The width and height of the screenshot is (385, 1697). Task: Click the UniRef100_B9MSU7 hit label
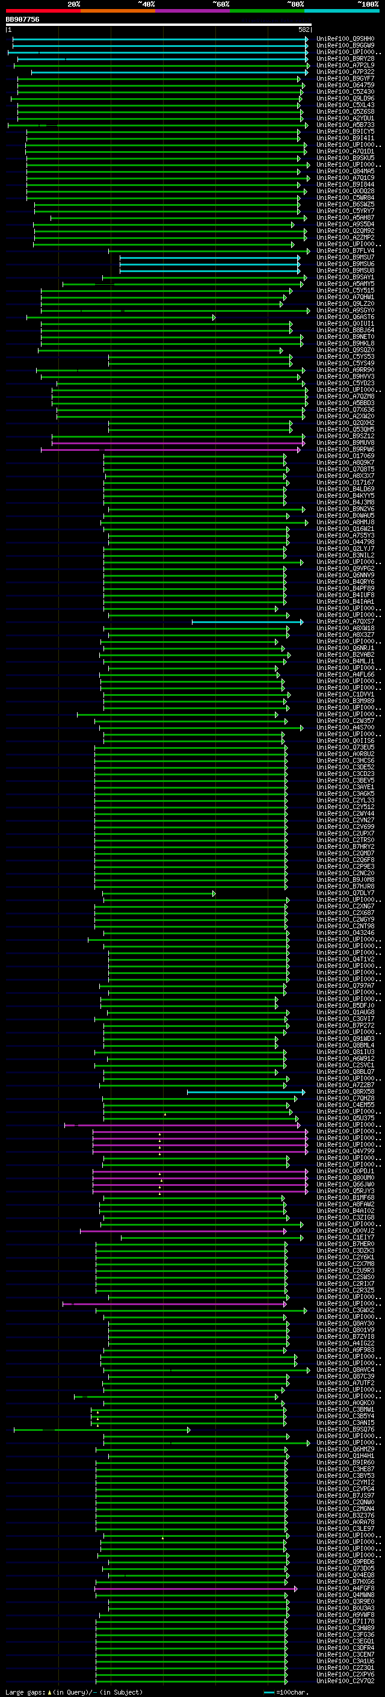(x=345, y=257)
